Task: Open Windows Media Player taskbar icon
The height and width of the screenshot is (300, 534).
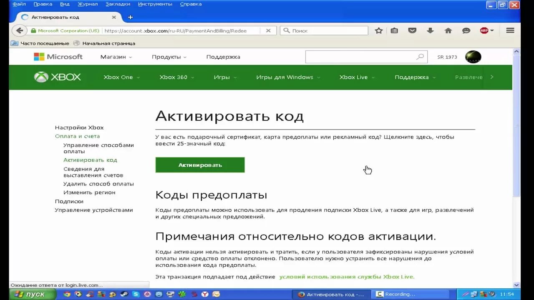Action: (x=78, y=294)
